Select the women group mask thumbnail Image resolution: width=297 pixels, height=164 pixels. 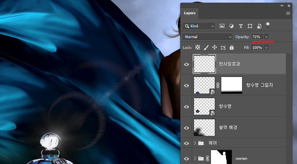(221, 157)
